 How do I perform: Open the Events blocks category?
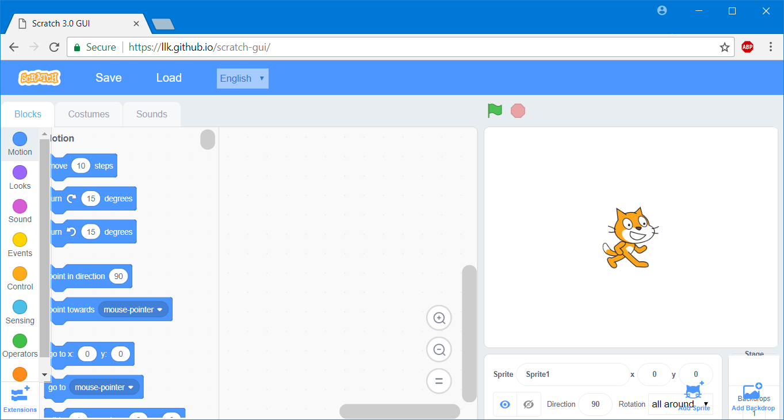(20, 243)
